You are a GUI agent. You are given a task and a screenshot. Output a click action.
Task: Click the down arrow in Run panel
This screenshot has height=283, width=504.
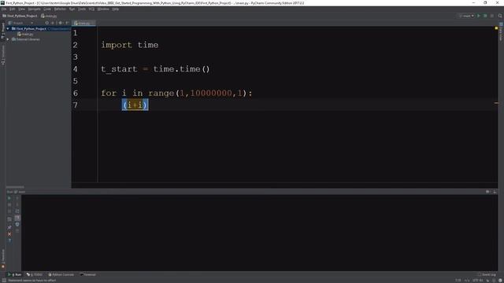[17, 204]
